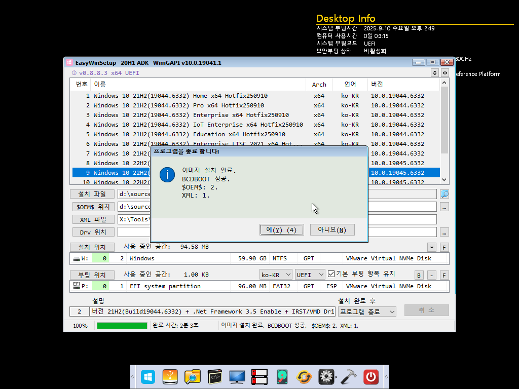Click the dock's left edge handle
Image resolution: width=519 pixels, height=389 pixels.
pos(133,377)
